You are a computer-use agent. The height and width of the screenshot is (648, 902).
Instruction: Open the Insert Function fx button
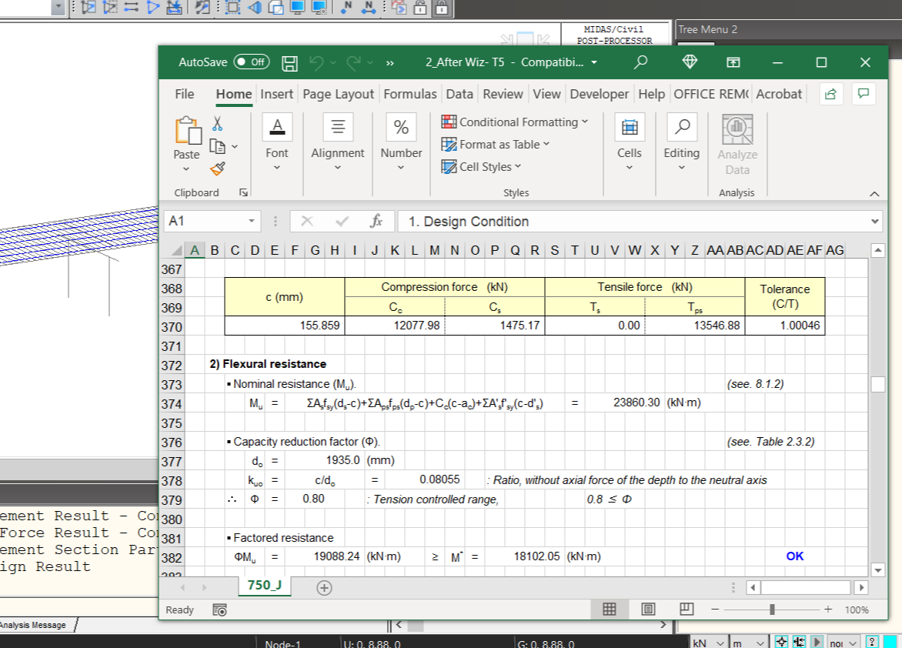click(376, 221)
